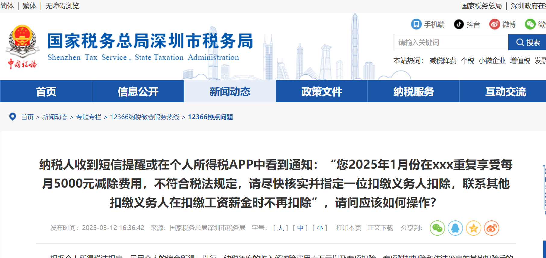The image size is (546, 258).
Task: Go to 新闻动态 in breadcrumb
Action: [x=55, y=117]
